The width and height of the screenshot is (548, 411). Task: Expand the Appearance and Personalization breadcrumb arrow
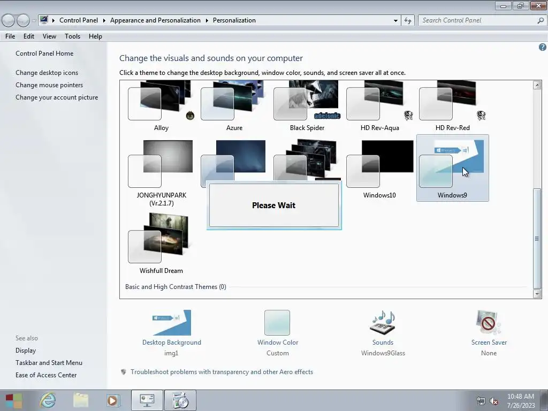point(207,21)
